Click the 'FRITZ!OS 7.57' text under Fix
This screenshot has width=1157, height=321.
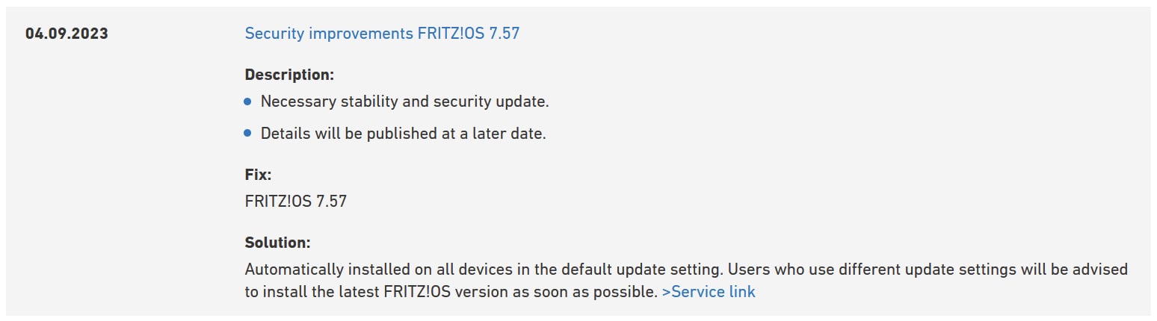(295, 201)
